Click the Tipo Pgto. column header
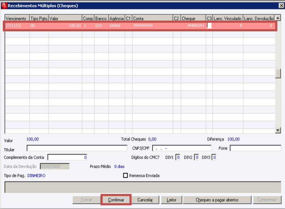Viewport: 285px width, 209px height. [39, 19]
